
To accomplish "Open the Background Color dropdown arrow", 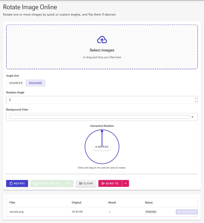I will pos(193,117).
